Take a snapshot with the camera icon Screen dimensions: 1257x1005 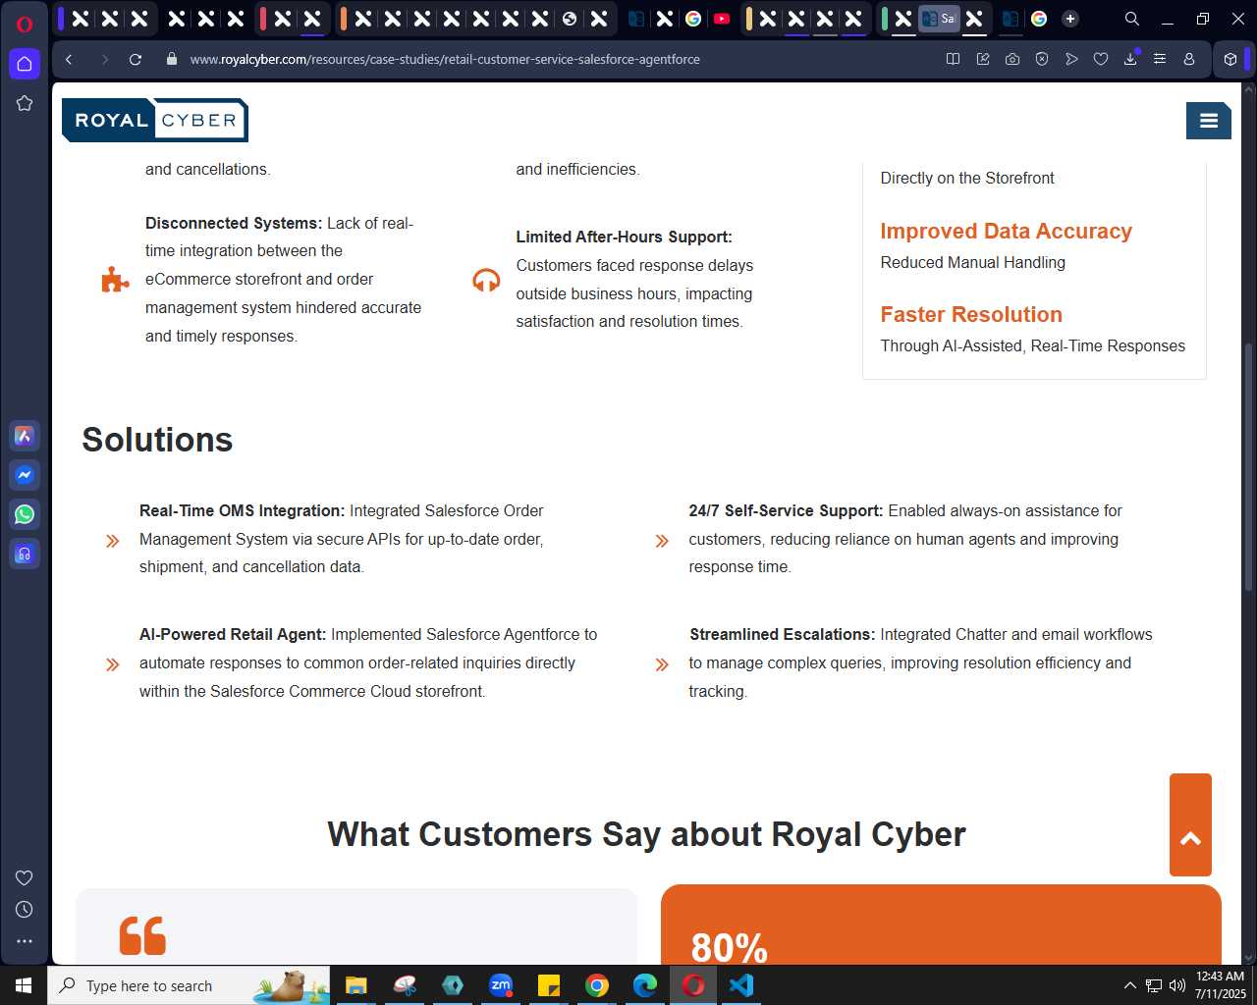click(1012, 59)
